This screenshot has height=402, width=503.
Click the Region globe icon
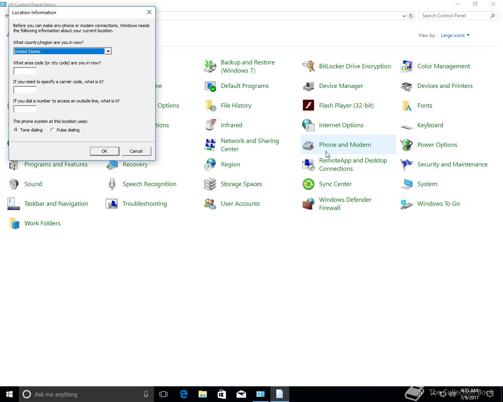(210, 164)
